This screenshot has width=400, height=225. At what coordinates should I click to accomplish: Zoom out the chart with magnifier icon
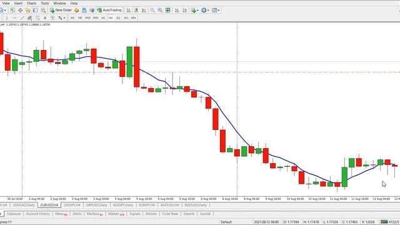[160, 10]
